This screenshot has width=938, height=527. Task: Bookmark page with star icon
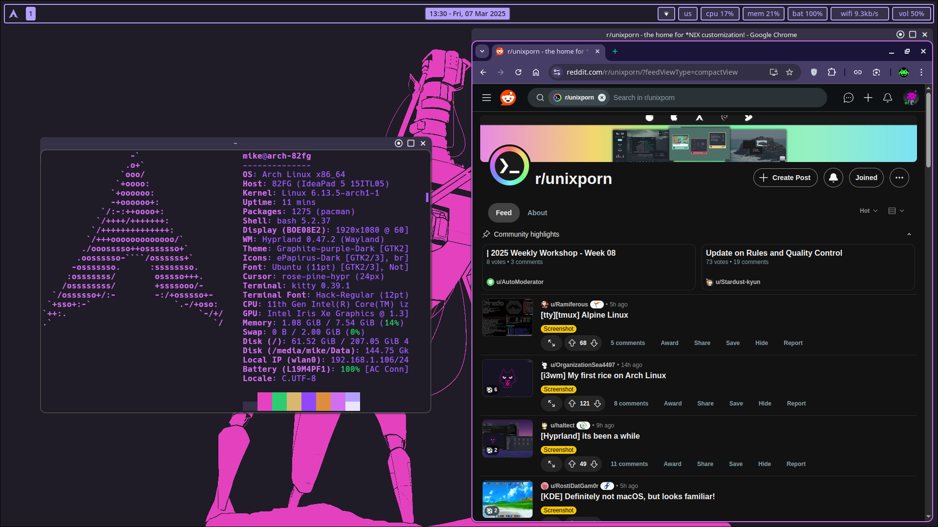789,72
